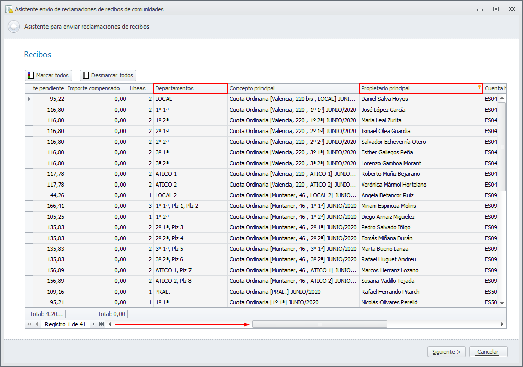
Task: Click vertical scrollbar up arrow
Action: coord(502,98)
